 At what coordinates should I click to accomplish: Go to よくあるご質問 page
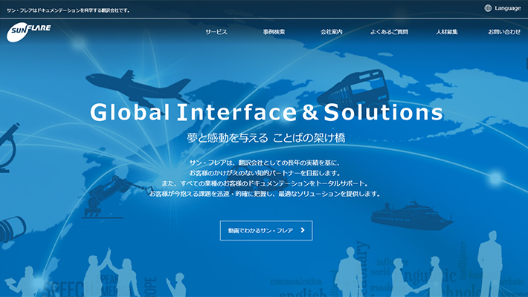coord(389,32)
